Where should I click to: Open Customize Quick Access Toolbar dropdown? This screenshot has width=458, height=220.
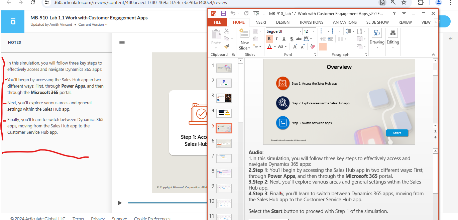(x=264, y=13)
